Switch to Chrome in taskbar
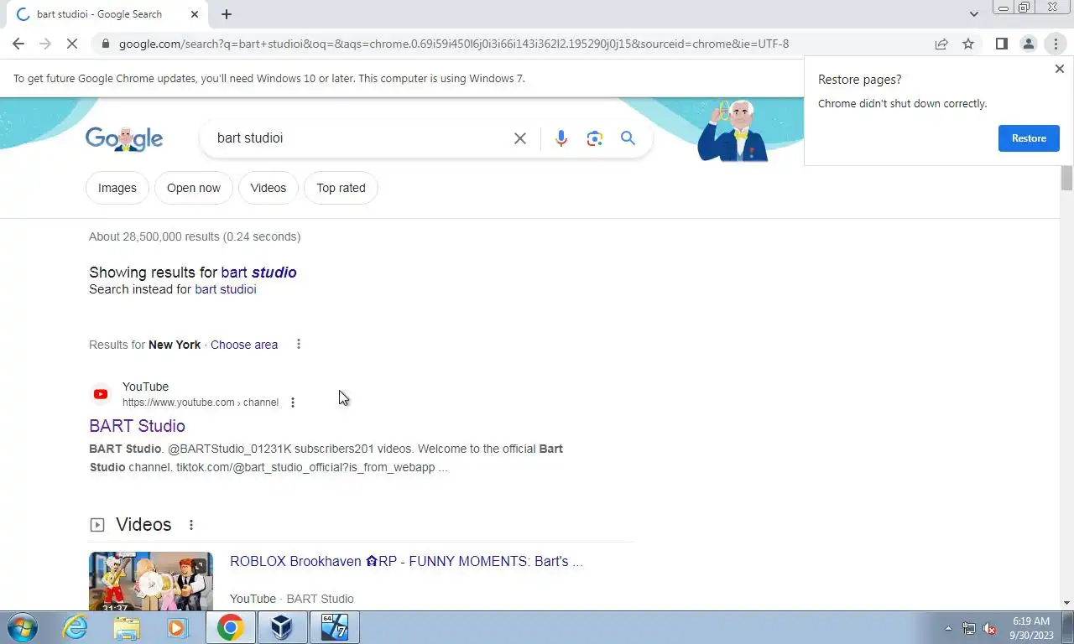This screenshot has height=644, width=1074. (230, 627)
